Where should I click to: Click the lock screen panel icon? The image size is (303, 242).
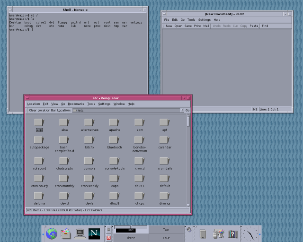108,229
